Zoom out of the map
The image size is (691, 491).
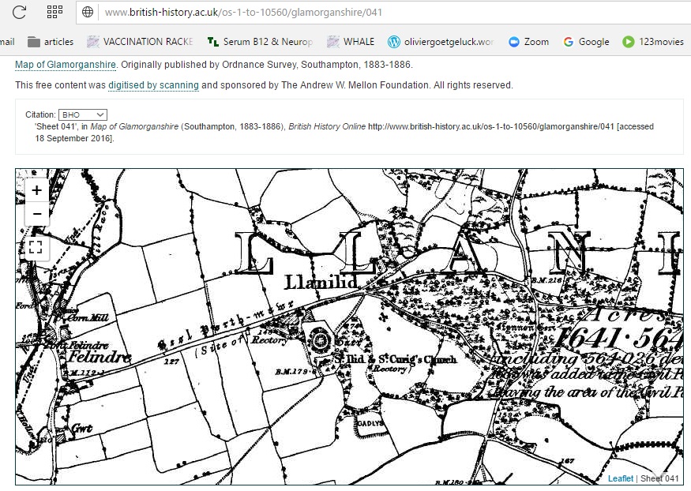click(x=36, y=214)
